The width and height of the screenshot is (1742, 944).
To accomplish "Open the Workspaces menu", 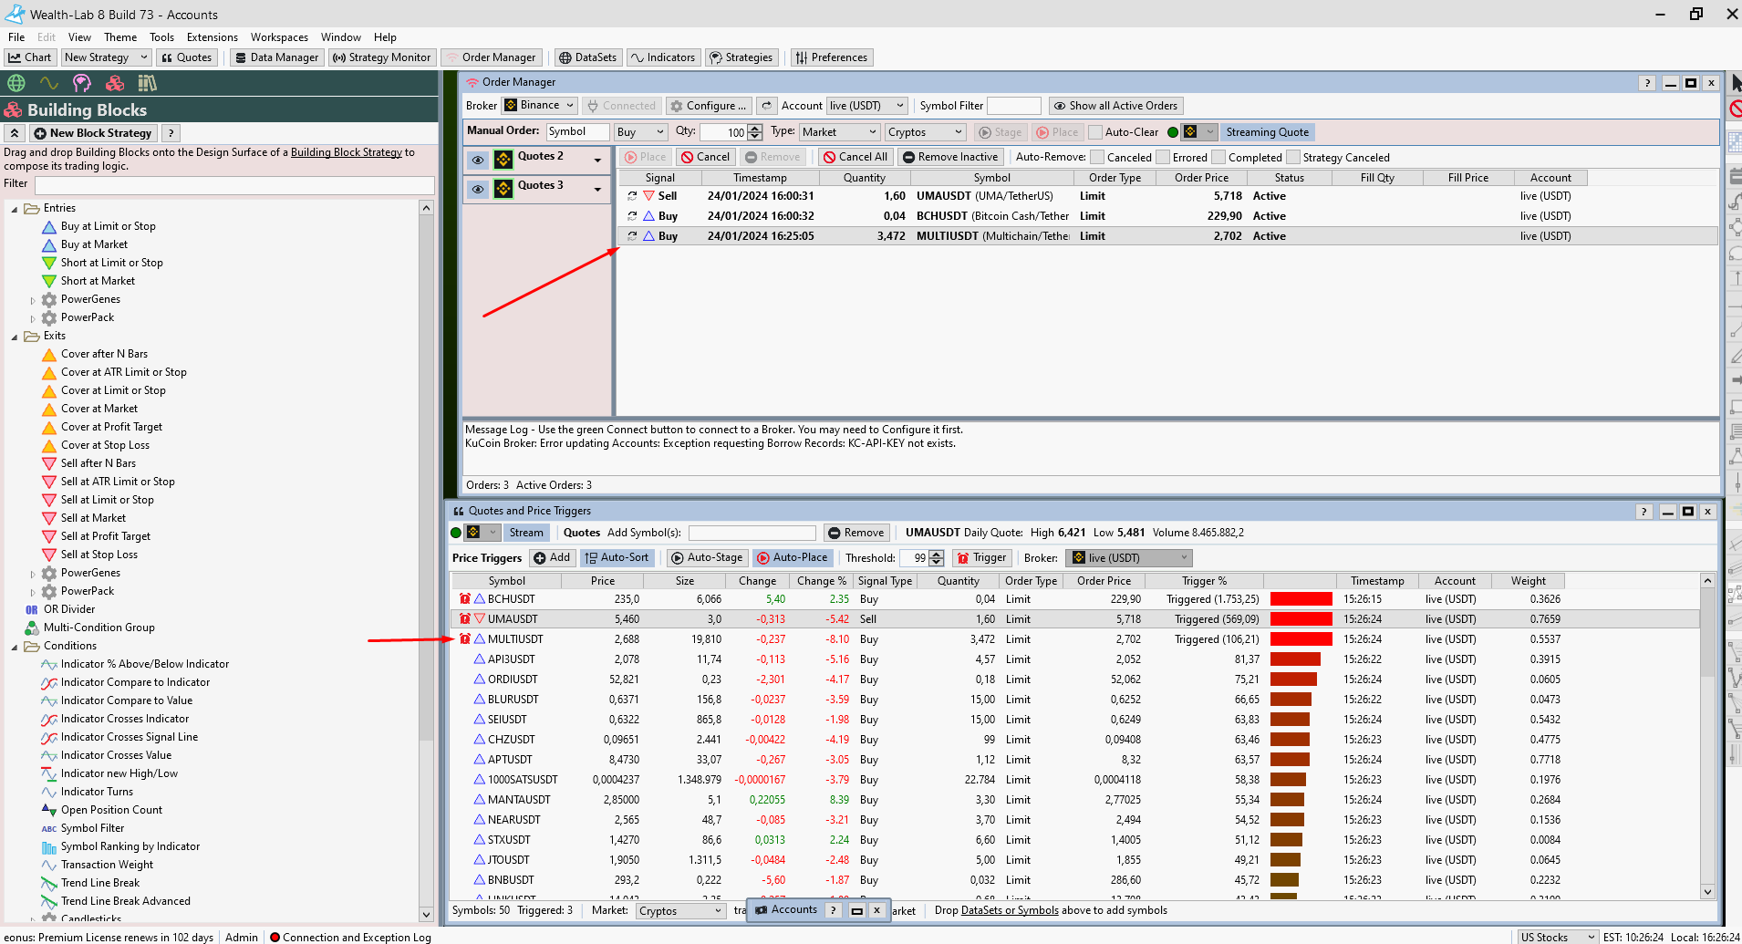I will [x=279, y=37].
